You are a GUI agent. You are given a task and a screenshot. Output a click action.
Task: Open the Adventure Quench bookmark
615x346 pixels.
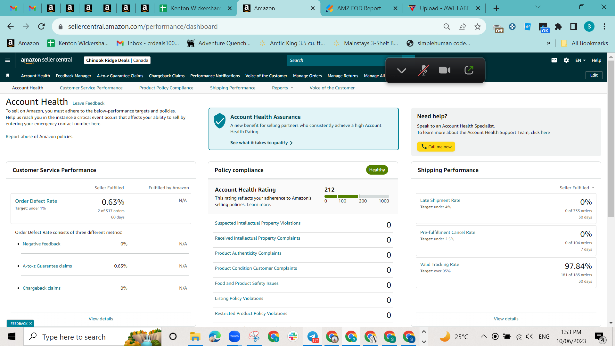click(x=219, y=43)
